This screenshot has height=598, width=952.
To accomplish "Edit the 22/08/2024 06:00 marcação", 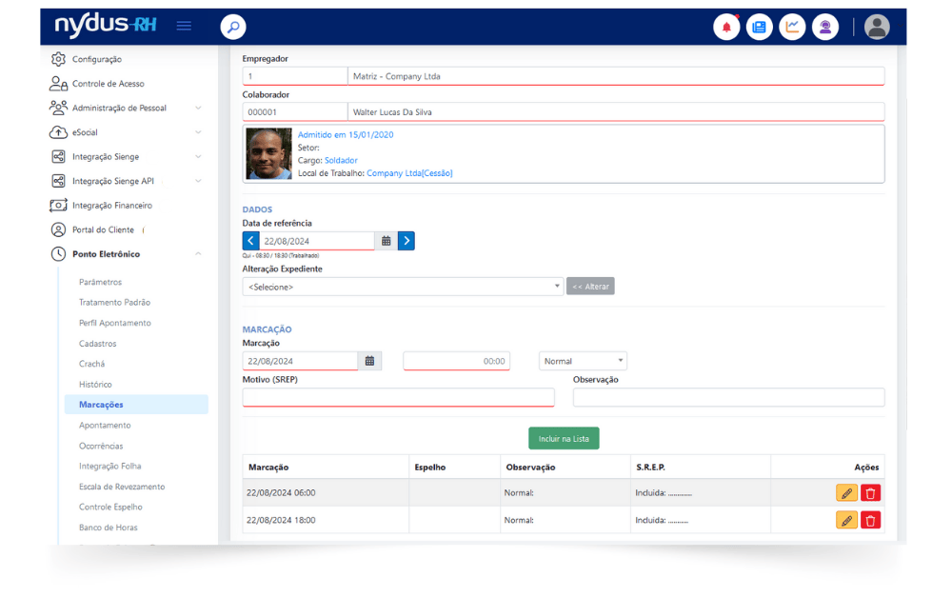I will point(846,492).
